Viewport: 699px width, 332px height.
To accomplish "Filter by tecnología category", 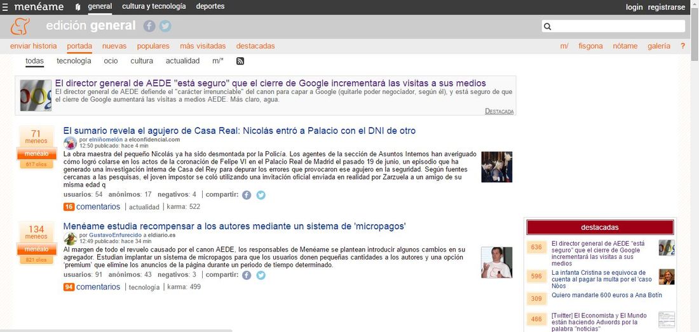I will tap(74, 61).
